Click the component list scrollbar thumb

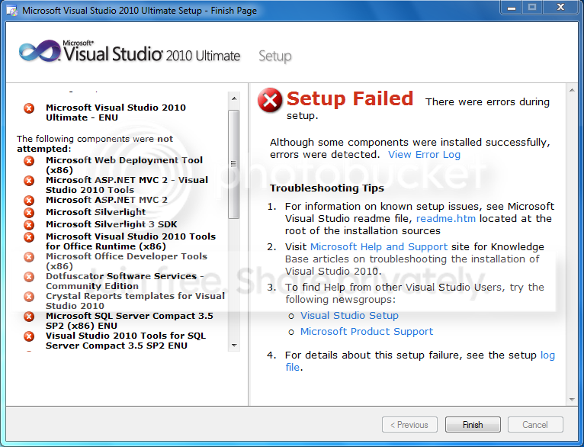(x=234, y=164)
